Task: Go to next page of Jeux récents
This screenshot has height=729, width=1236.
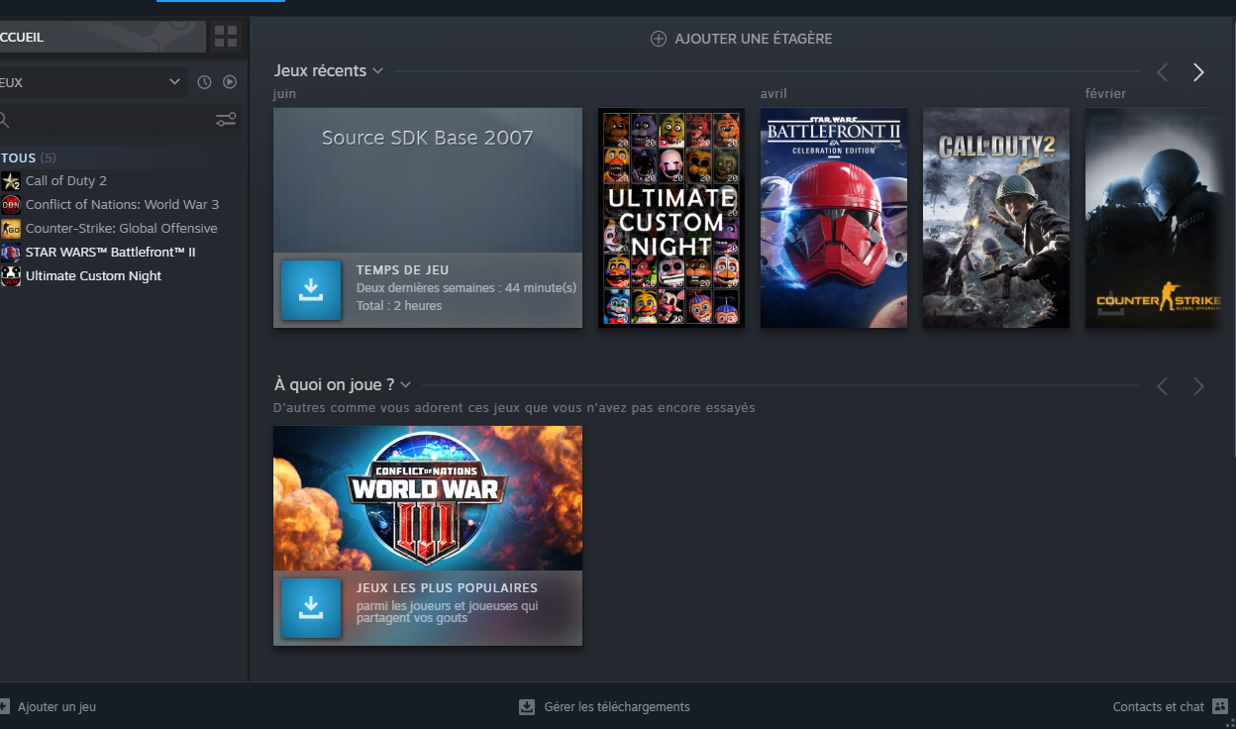Action: tap(1198, 72)
